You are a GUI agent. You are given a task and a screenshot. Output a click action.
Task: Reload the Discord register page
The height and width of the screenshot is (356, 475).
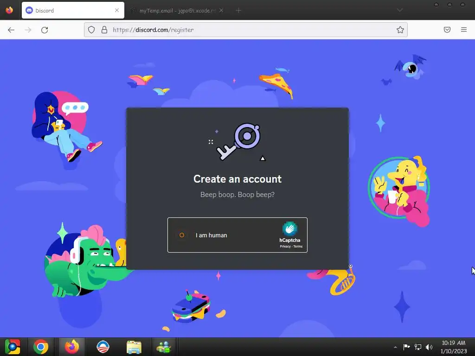point(45,30)
